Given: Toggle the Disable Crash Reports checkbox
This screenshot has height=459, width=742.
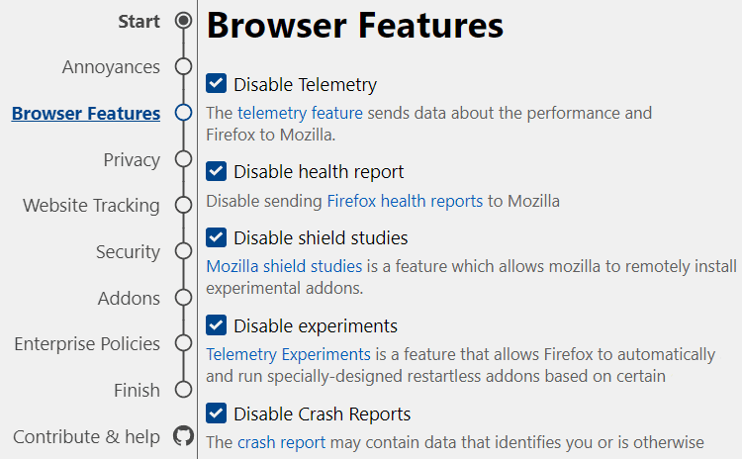Looking at the screenshot, I should (x=217, y=413).
